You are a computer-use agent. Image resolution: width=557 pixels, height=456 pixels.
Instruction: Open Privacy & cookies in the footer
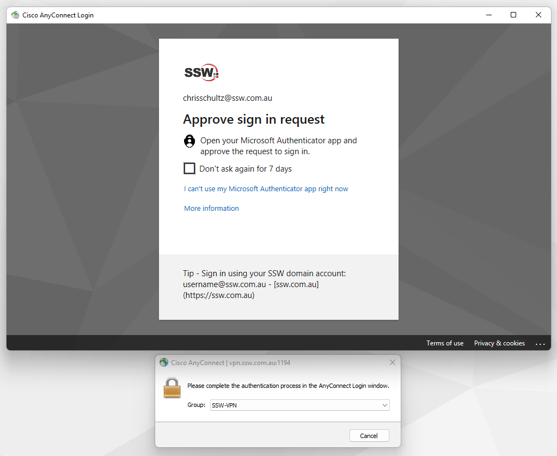click(x=499, y=343)
